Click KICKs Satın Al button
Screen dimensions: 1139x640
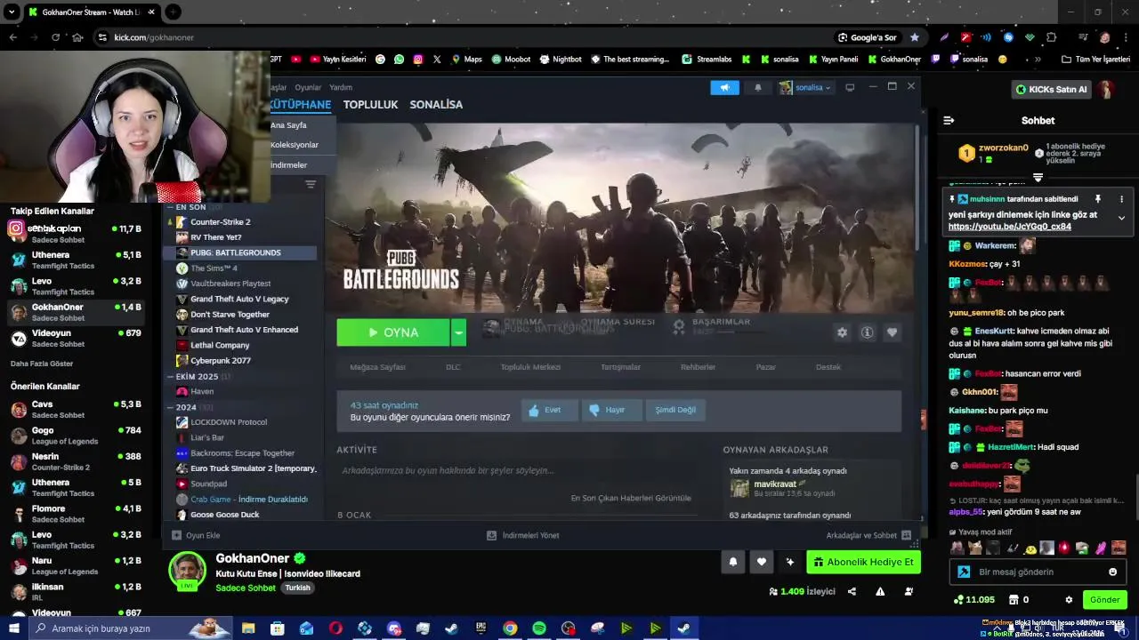click(x=1051, y=89)
